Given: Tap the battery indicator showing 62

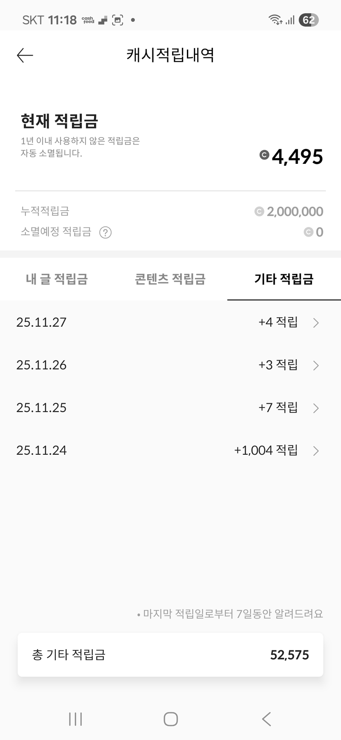Looking at the screenshot, I should 309,20.
